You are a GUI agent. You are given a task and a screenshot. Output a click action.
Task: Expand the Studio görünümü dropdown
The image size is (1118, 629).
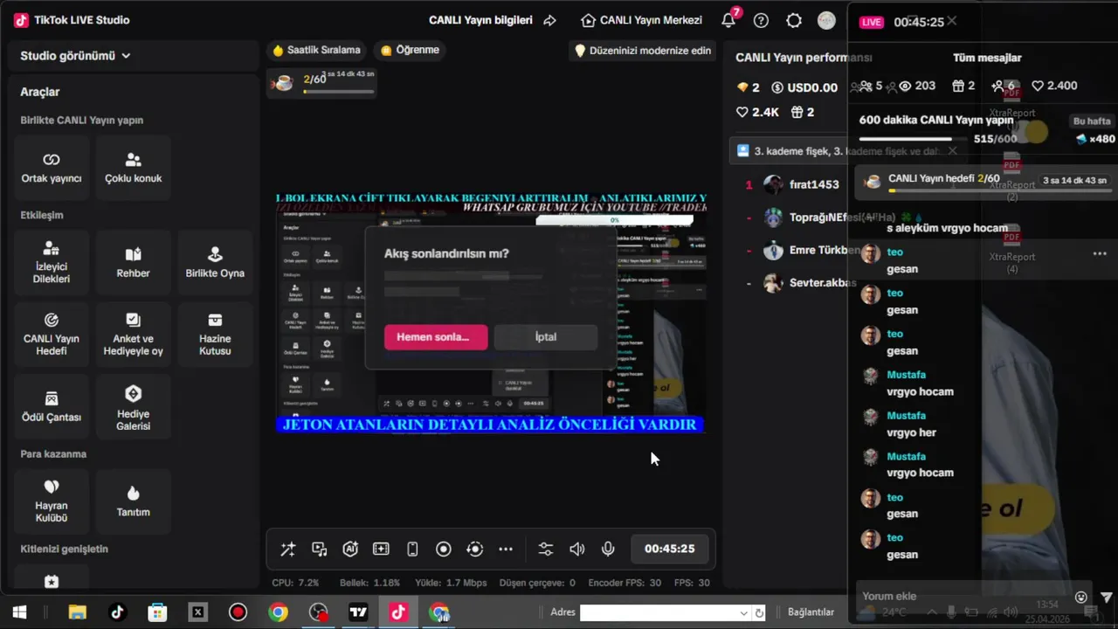75,55
